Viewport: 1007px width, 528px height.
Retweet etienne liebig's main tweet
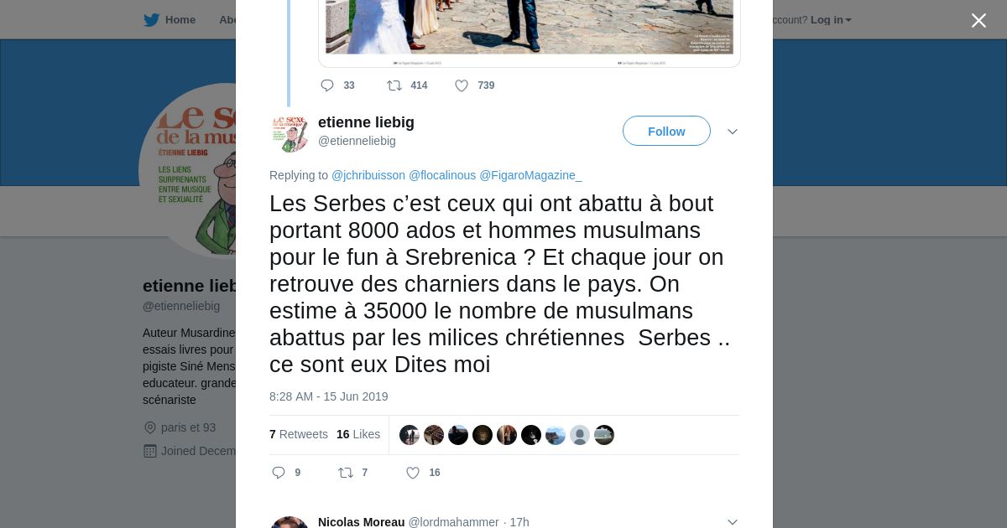(346, 473)
